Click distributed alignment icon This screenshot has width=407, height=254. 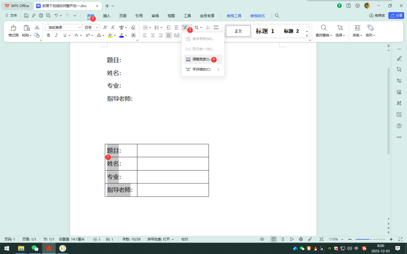(176, 35)
